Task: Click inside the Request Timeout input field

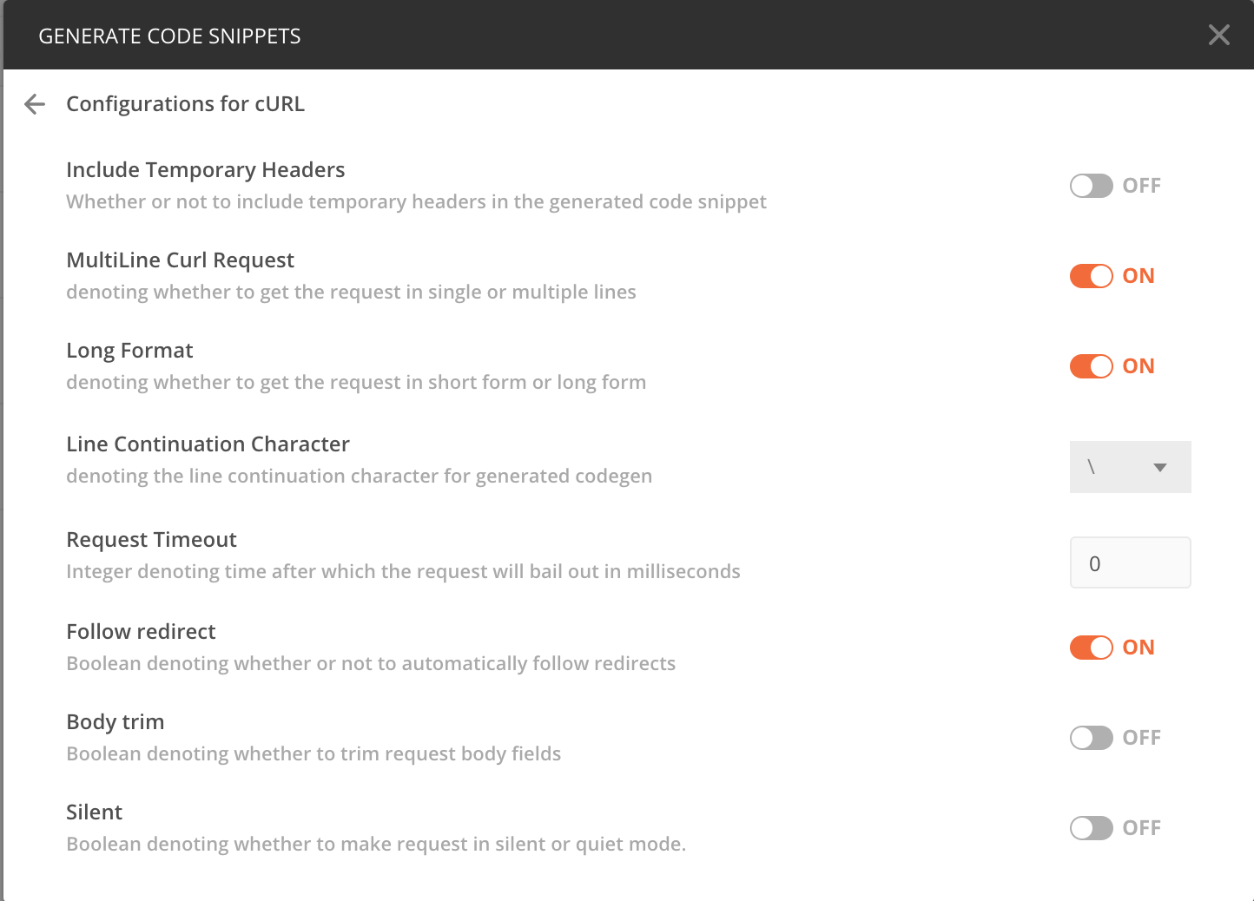Action: 1130,562
